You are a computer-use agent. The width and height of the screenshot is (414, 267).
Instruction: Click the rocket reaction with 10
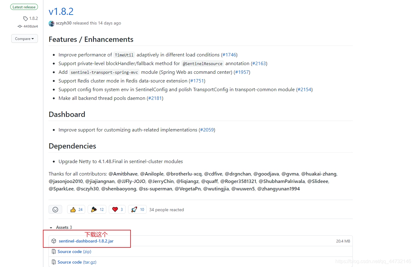137,210
